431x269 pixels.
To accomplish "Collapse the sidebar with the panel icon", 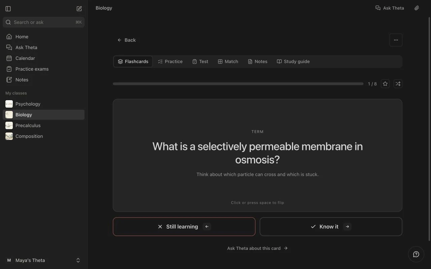I will 8,9.
